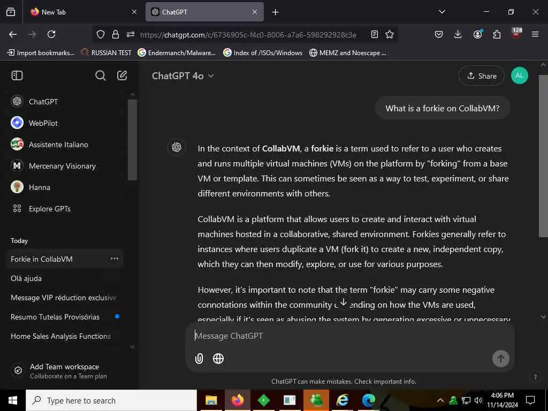The width and height of the screenshot is (548, 411).
Task: Open the Endermanch/Malware bookmark
Action: 177,53
